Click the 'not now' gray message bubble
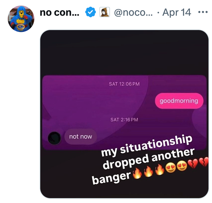 click(81, 137)
